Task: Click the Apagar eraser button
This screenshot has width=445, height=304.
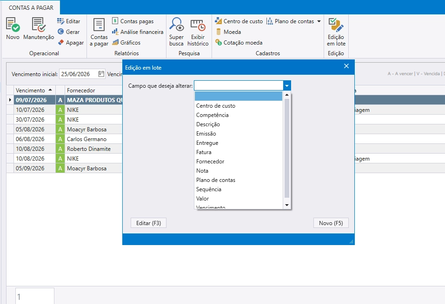Action: [71, 43]
